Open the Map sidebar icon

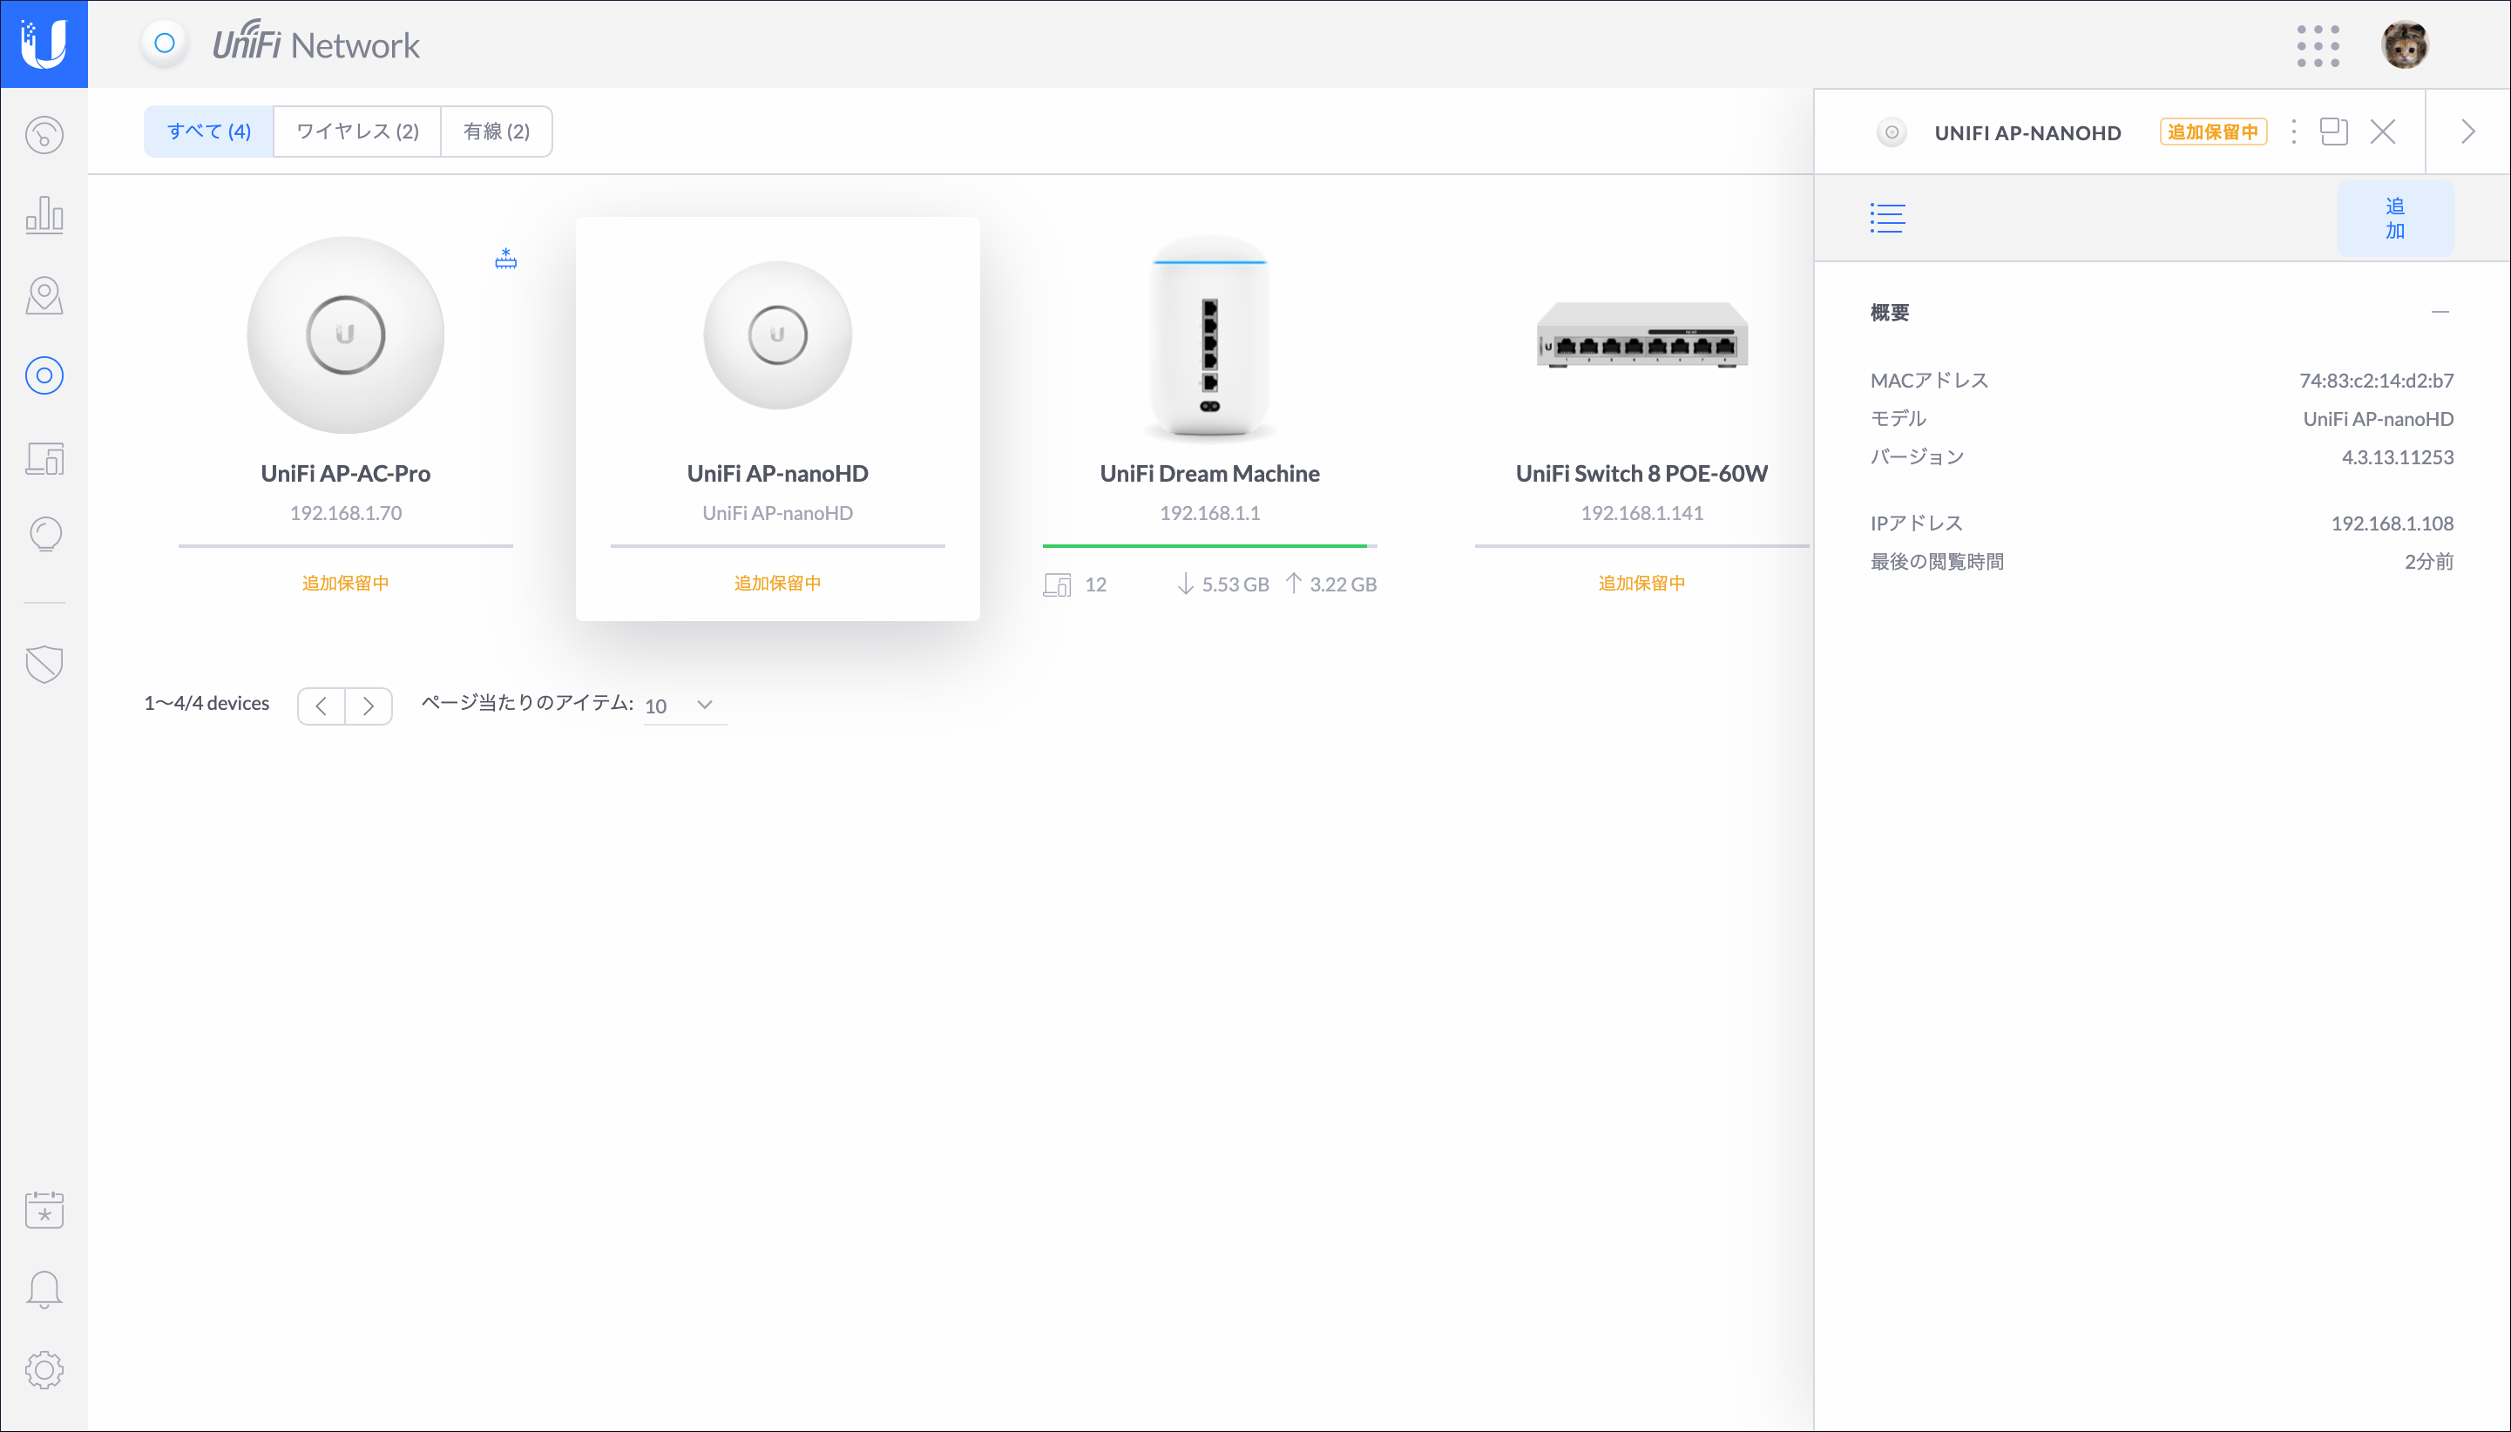[x=44, y=295]
